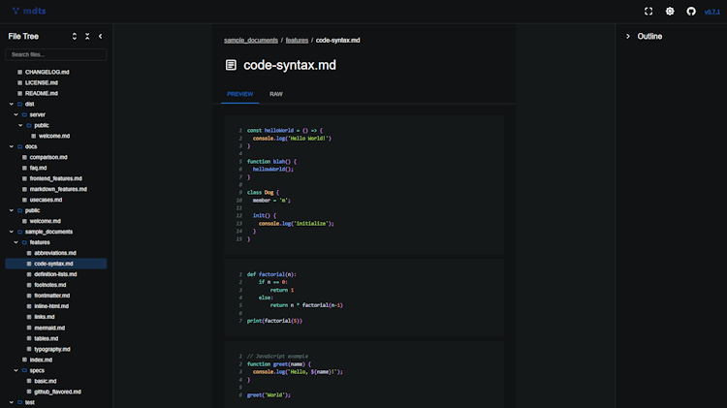Select the PREVIEW tab
The width and height of the screenshot is (727, 408).
coord(239,94)
